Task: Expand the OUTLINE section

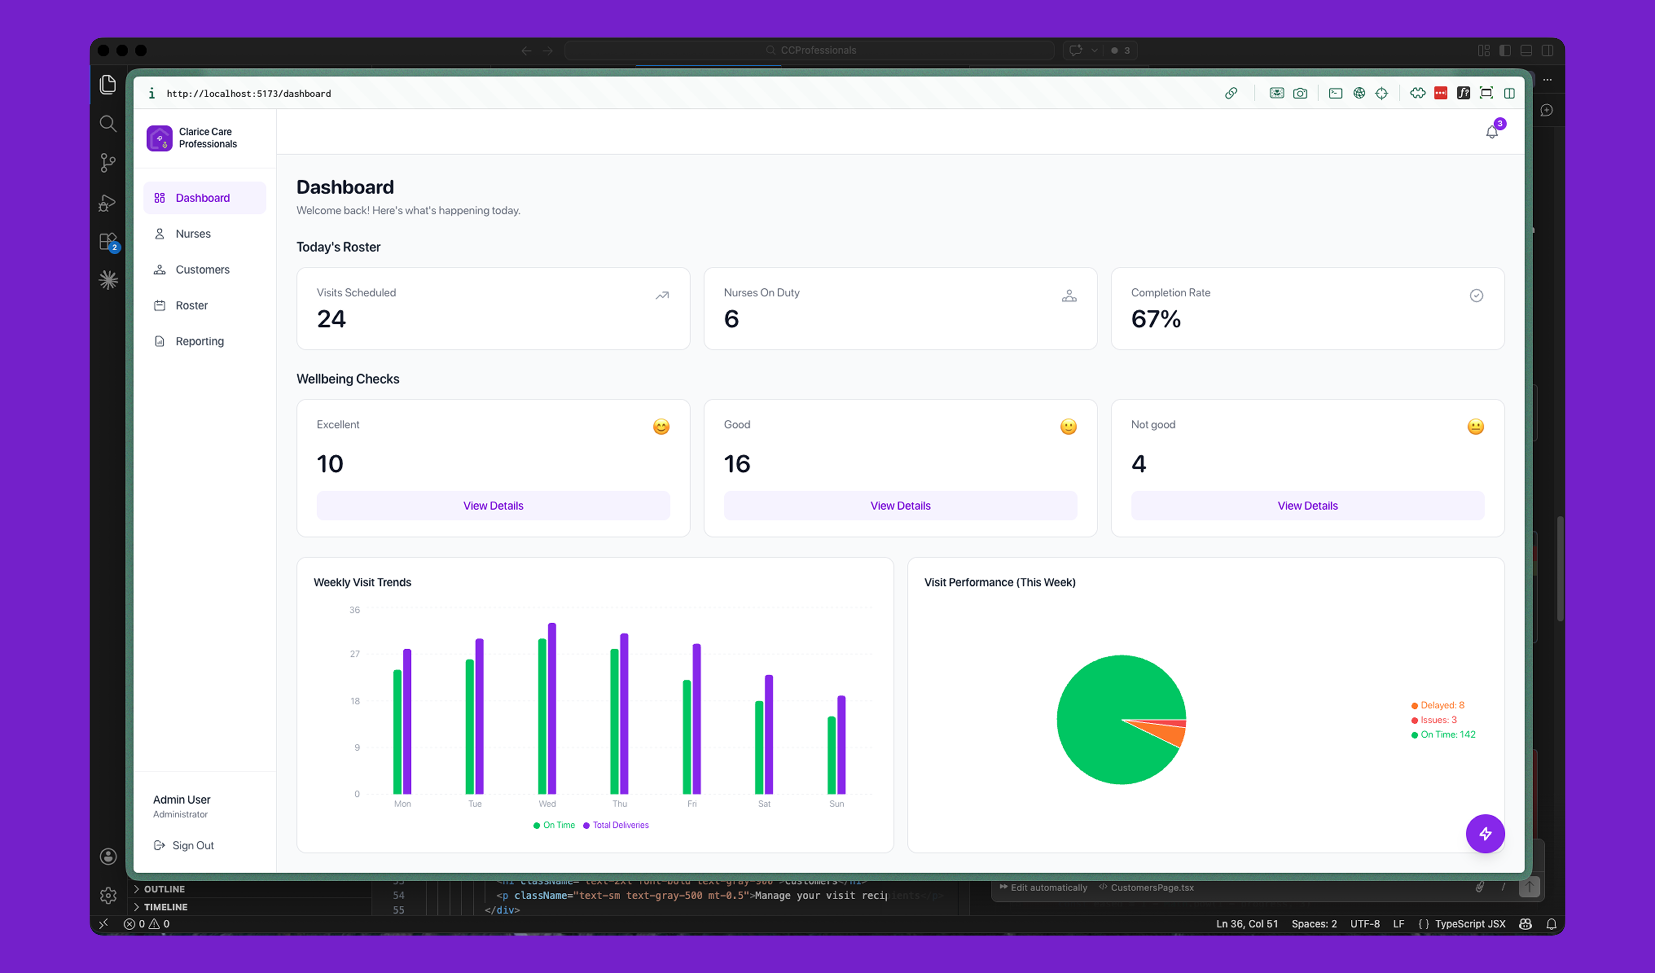Action: pyautogui.click(x=164, y=889)
